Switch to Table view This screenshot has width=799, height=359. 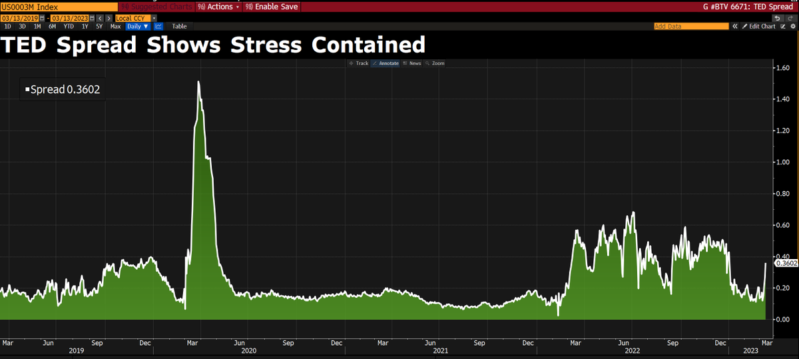click(x=180, y=27)
